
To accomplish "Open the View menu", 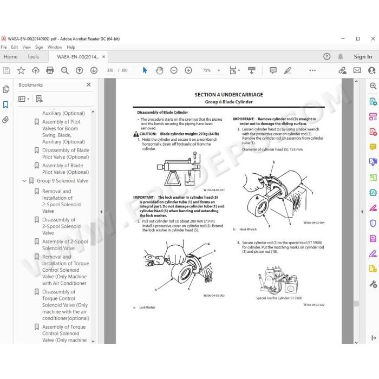I will [x=27, y=47].
